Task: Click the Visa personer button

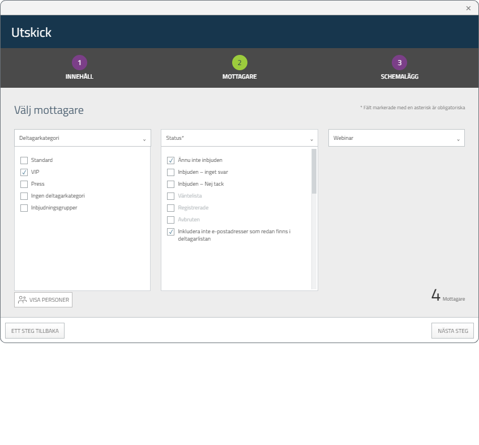Action: [x=44, y=300]
